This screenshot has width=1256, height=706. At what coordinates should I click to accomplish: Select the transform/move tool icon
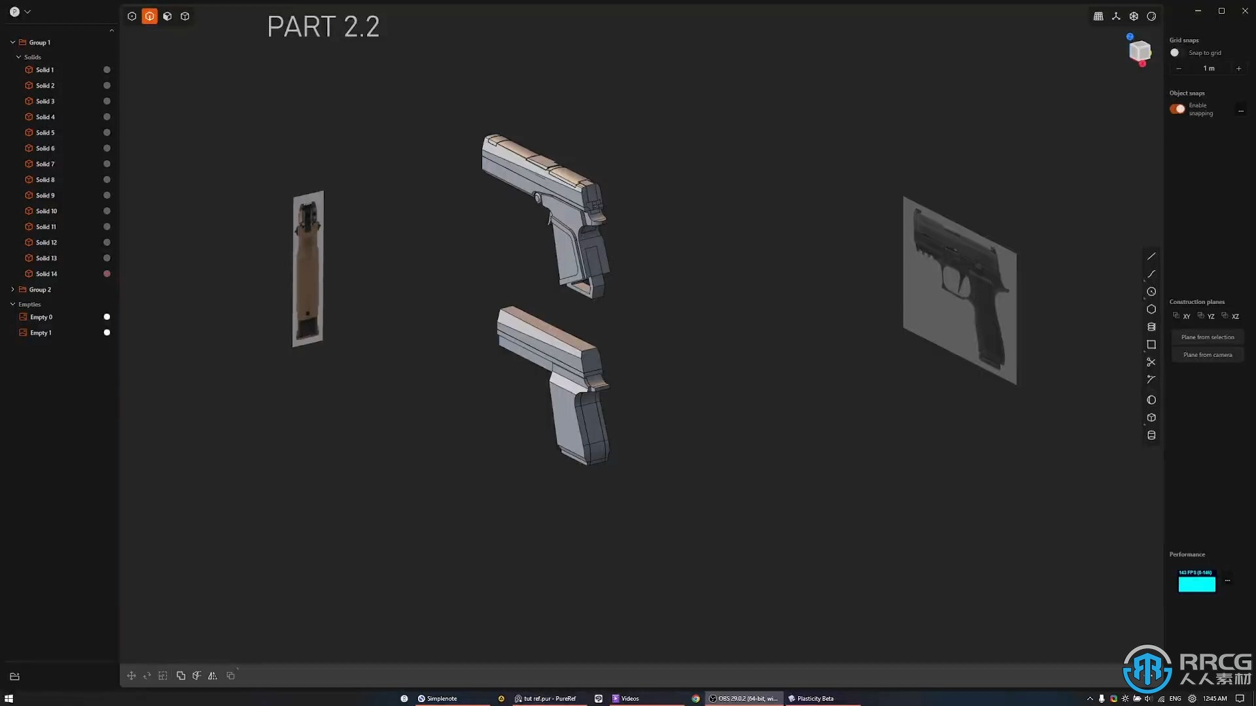(x=131, y=675)
